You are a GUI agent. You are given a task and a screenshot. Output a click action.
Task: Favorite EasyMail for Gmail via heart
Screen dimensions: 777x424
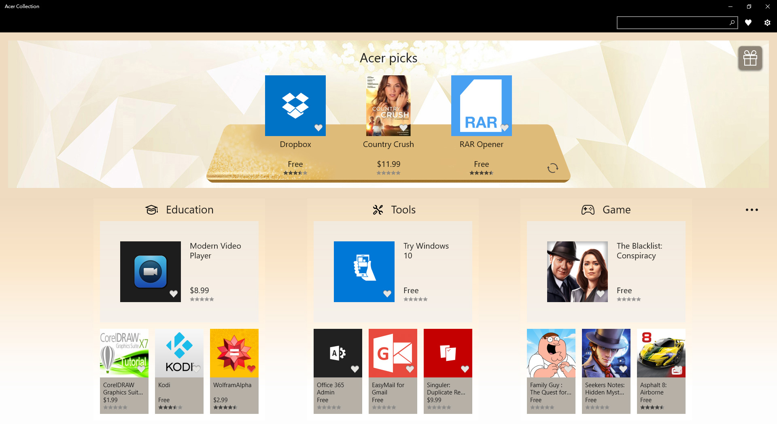click(410, 369)
